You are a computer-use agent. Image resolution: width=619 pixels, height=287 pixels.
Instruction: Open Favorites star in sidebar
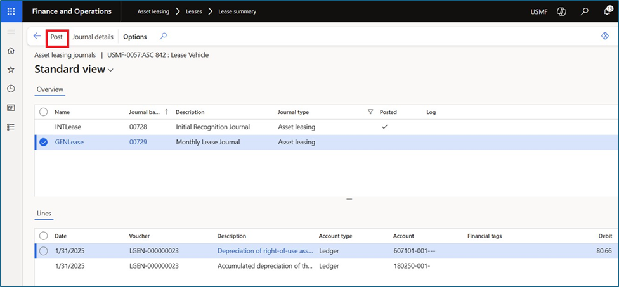pyautogui.click(x=11, y=70)
